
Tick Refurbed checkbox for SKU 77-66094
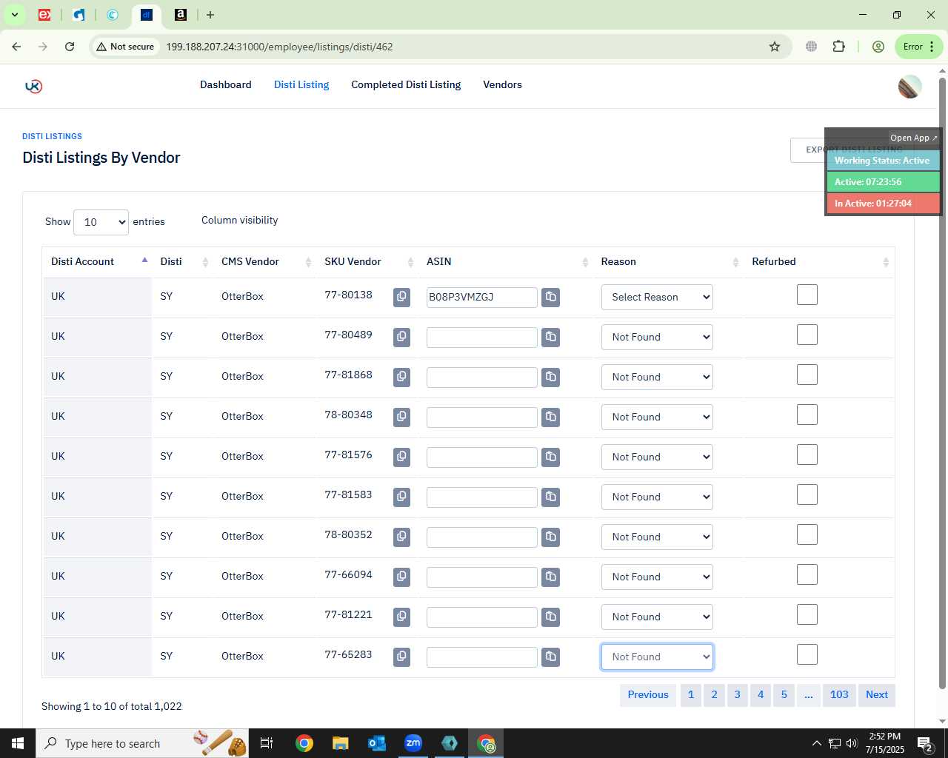click(x=807, y=574)
